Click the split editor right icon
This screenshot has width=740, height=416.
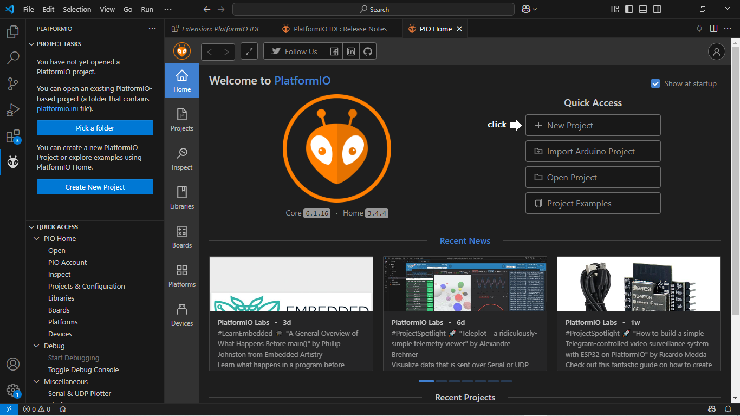(x=713, y=29)
